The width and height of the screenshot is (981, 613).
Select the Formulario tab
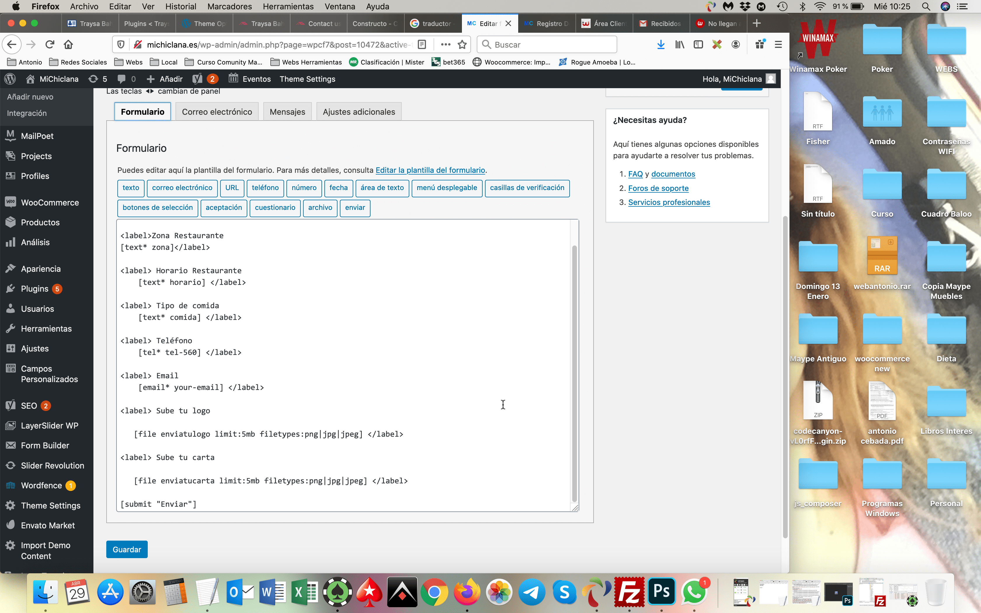coord(143,112)
